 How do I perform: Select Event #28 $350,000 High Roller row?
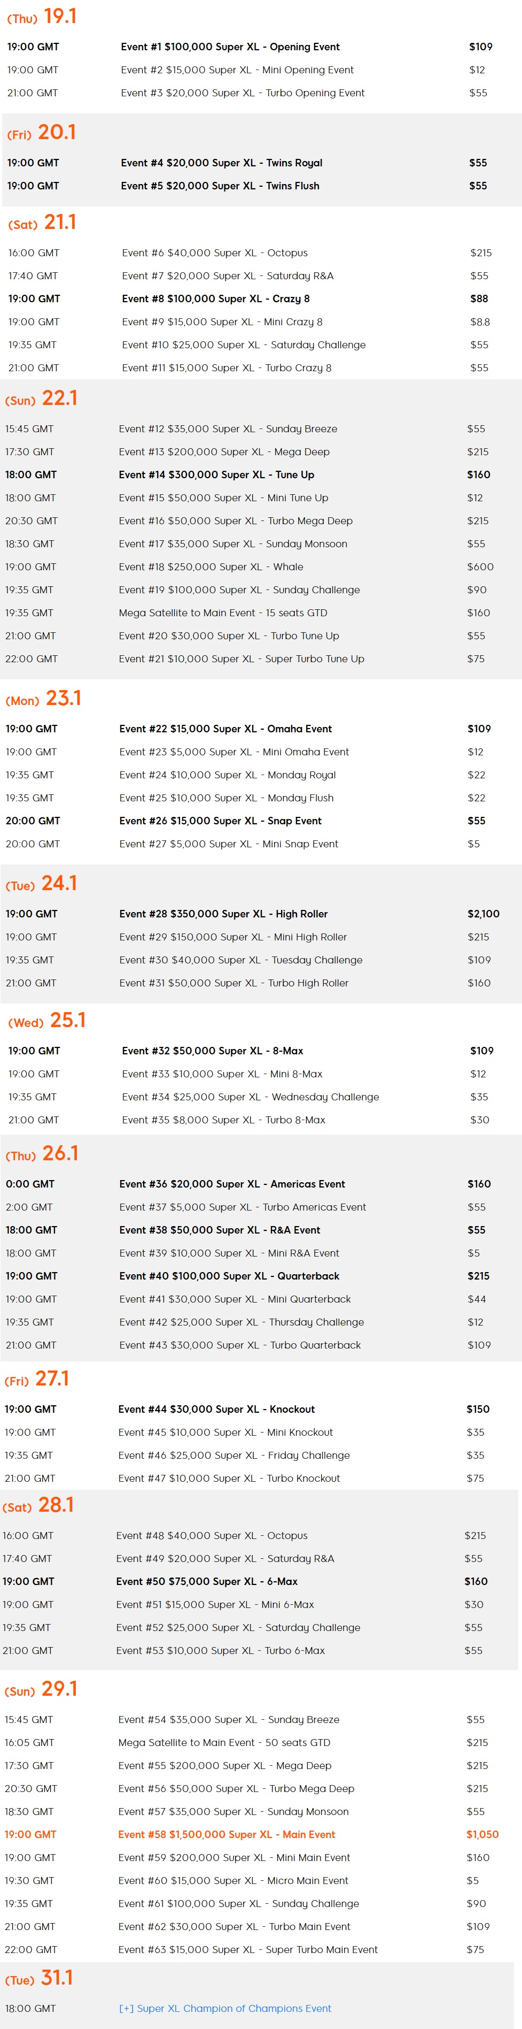[261, 914]
